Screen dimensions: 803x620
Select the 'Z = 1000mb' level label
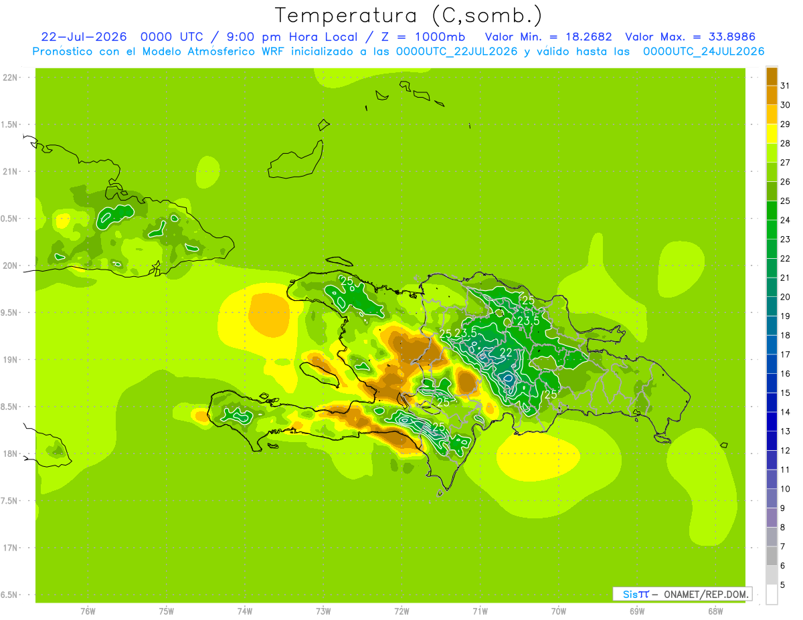click(x=423, y=37)
